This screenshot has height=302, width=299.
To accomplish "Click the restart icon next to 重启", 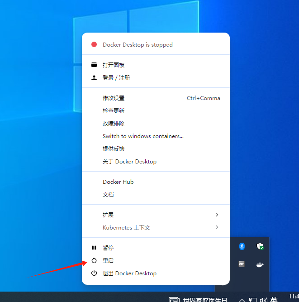I will 94,260.
